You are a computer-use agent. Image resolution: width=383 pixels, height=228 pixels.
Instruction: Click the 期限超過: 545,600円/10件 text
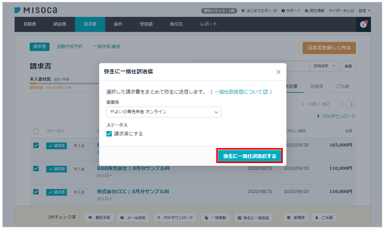point(51,87)
